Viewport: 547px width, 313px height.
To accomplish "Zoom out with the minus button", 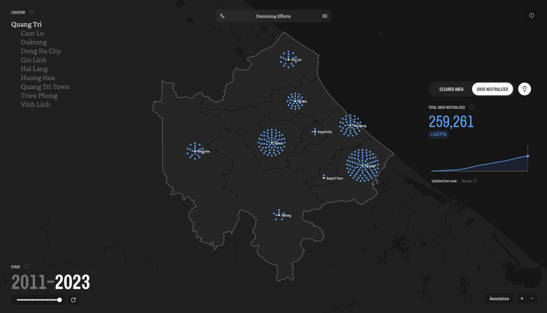I will click(532, 298).
